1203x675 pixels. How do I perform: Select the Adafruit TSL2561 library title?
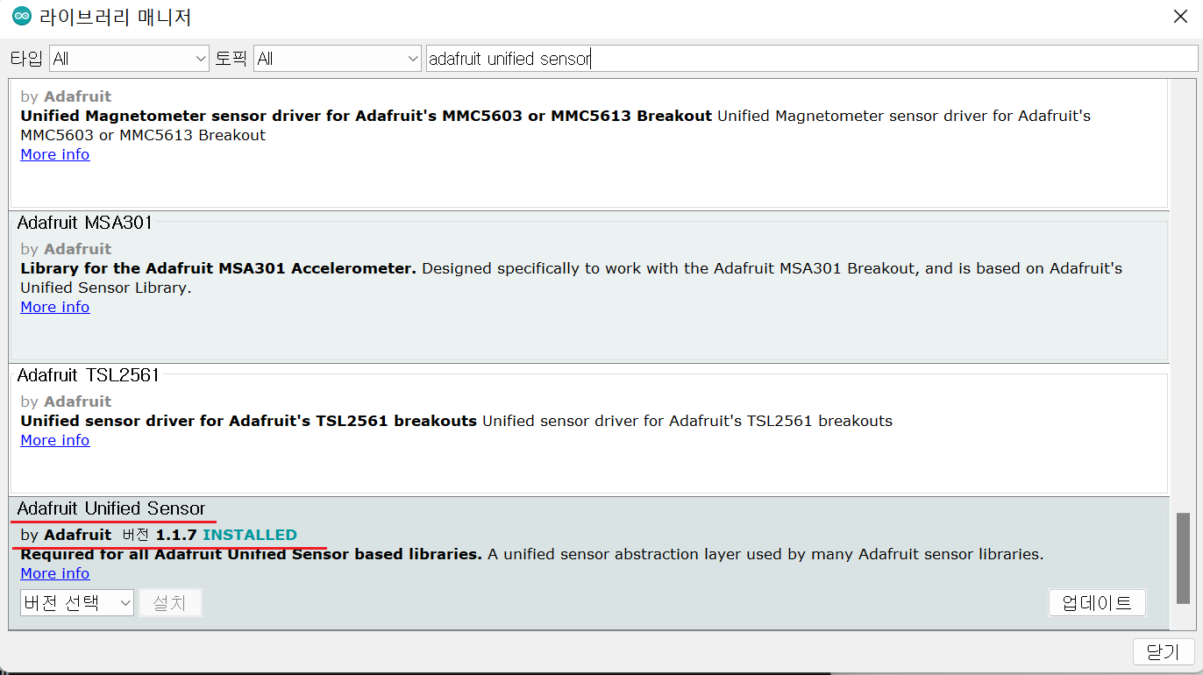[x=89, y=375]
